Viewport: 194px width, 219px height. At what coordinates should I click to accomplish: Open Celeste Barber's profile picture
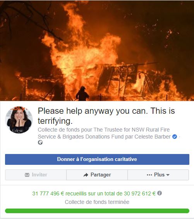(19, 120)
